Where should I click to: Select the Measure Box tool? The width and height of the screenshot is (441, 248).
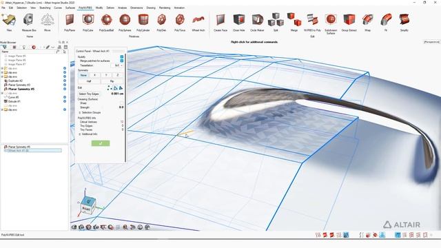(x=29, y=23)
